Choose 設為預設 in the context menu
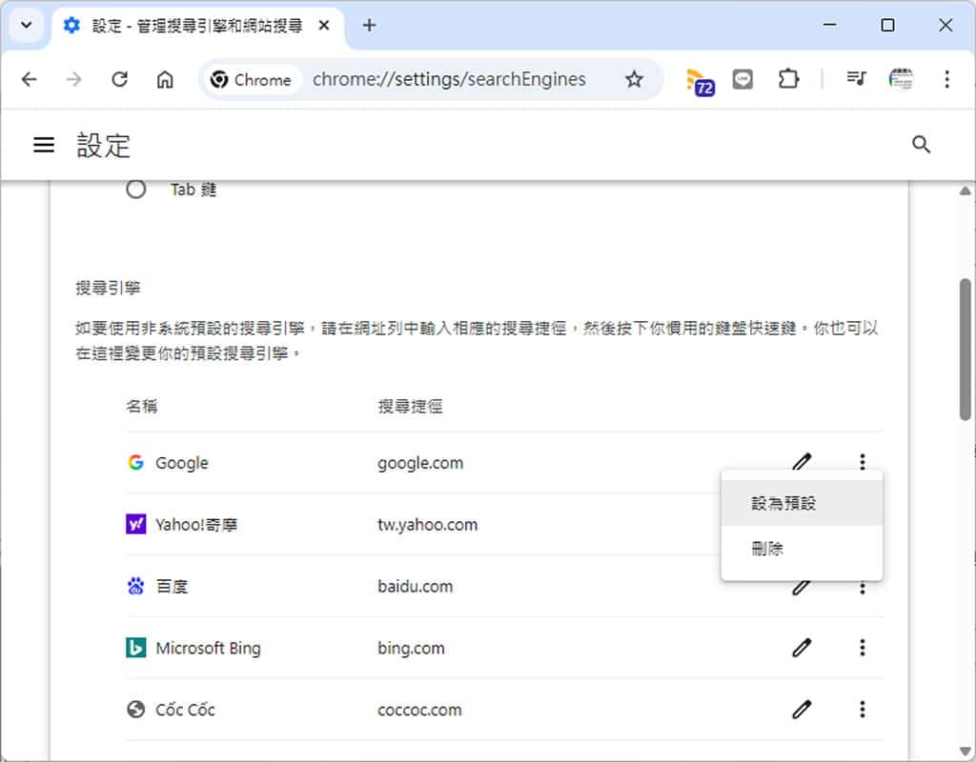The height and width of the screenshot is (762, 976). tap(802, 503)
